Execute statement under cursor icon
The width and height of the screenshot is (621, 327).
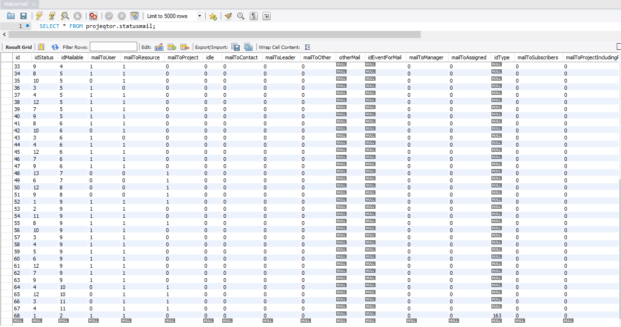click(x=52, y=16)
